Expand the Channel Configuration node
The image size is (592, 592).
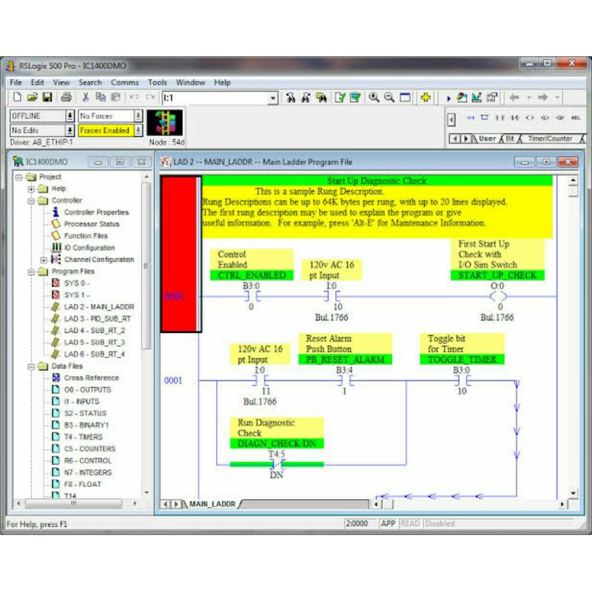44,260
